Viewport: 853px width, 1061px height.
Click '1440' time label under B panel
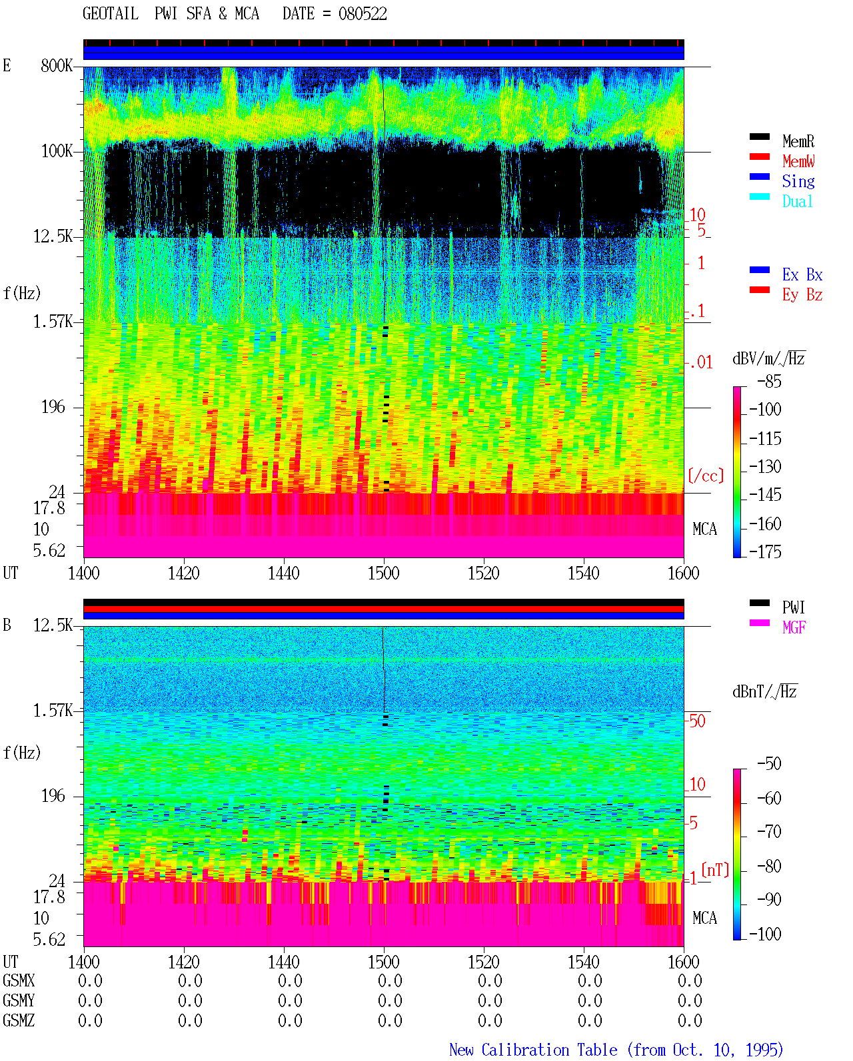click(284, 962)
